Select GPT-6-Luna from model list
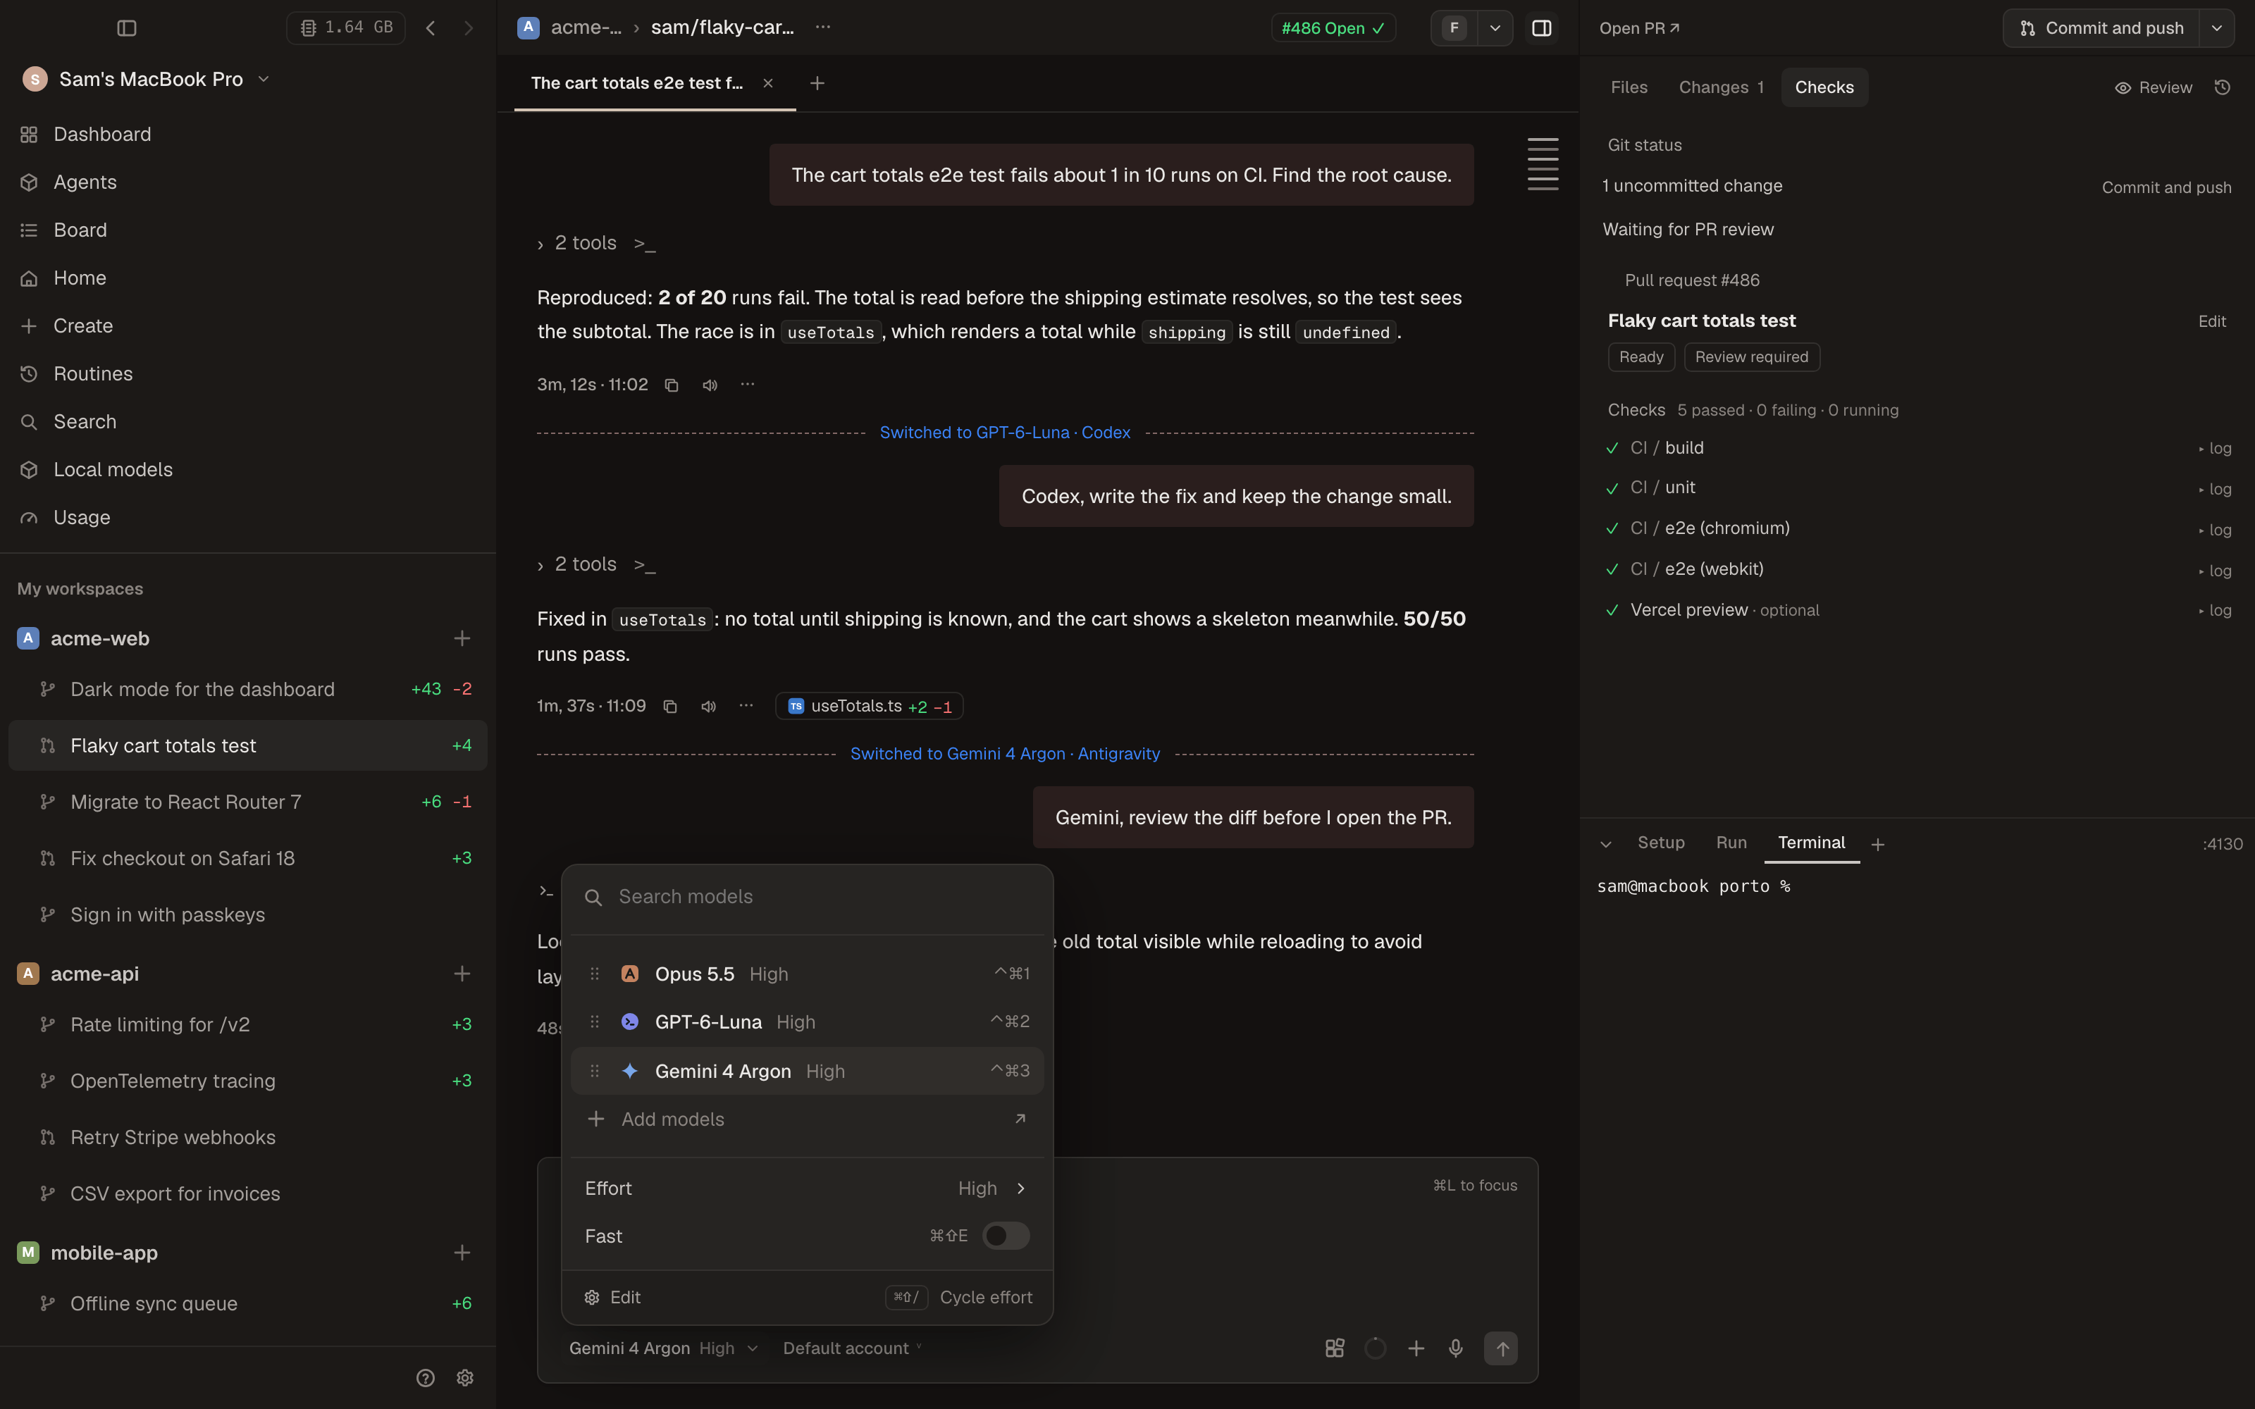The width and height of the screenshot is (2255, 1409). 807,1022
